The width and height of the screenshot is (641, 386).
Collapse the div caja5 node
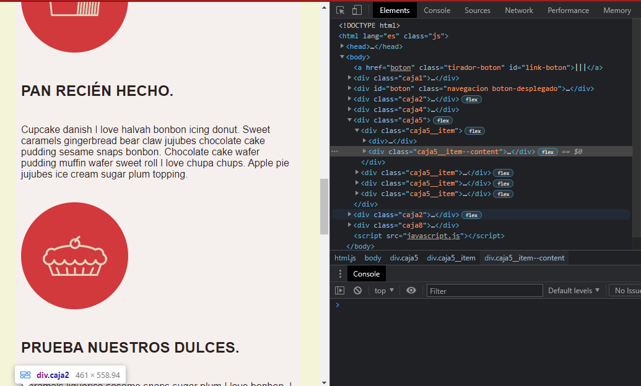click(x=349, y=119)
